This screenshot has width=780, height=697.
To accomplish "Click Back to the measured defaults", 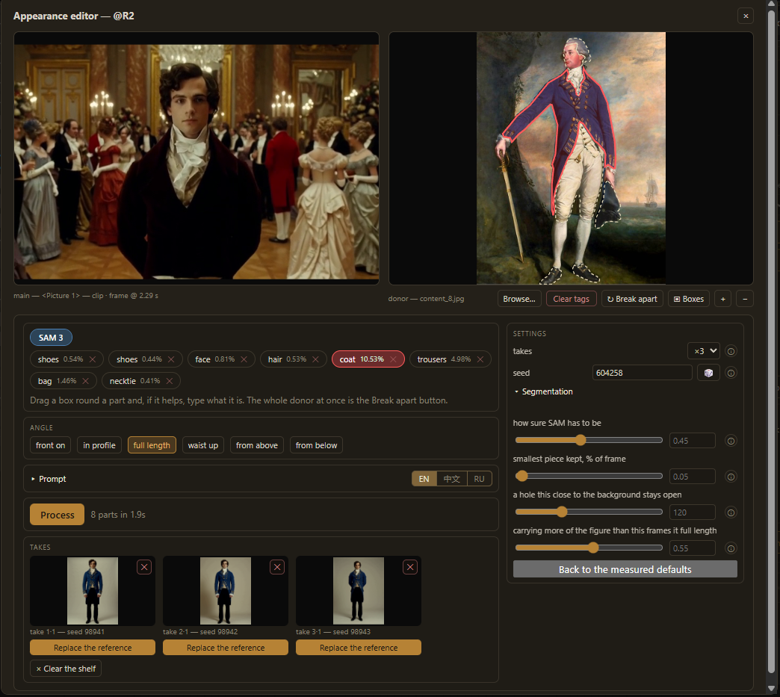I will [x=625, y=570].
